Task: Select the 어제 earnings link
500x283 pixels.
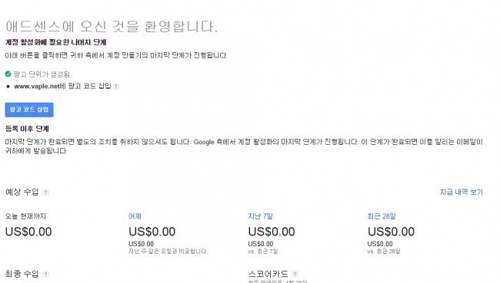Action: click(x=135, y=216)
